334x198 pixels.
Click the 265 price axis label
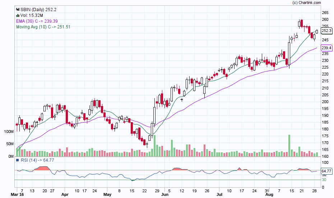[325, 13]
